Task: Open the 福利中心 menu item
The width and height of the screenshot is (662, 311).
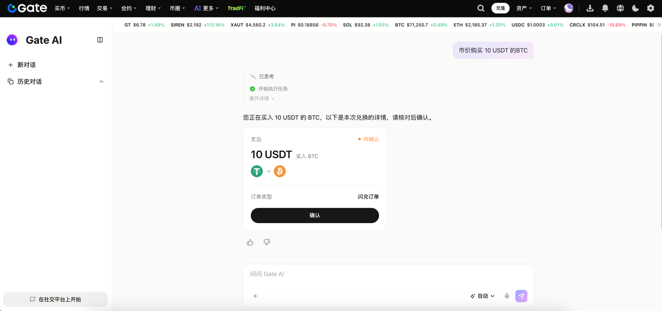Action: pyautogui.click(x=265, y=8)
